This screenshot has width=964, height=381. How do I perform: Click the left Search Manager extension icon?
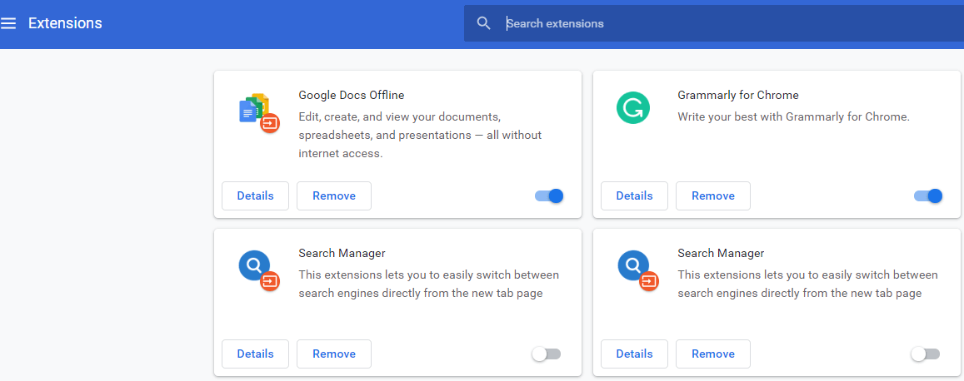tap(257, 269)
